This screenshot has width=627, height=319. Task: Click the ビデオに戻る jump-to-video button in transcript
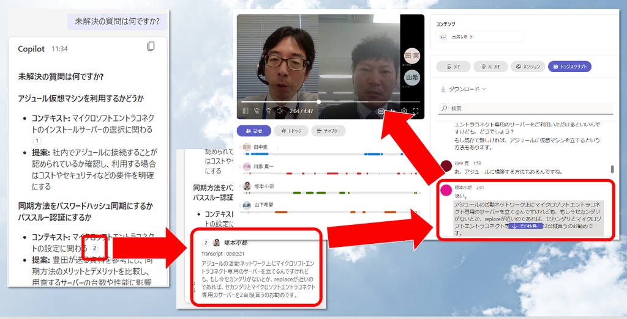click(x=525, y=226)
